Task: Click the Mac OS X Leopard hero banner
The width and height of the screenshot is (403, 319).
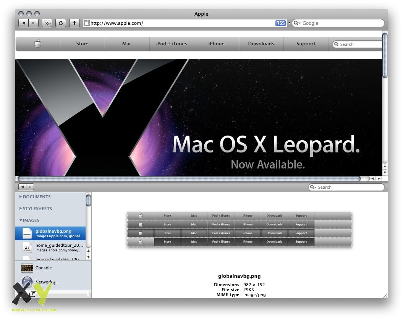Action: 198,117
